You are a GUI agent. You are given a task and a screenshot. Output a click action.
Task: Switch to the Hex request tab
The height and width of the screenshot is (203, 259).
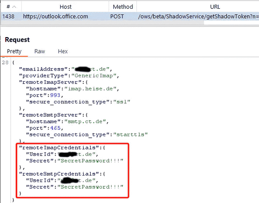pyautogui.click(x=63, y=51)
